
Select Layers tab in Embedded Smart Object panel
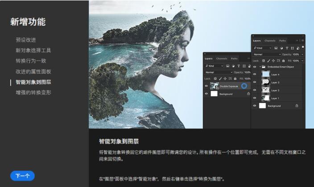[x=257, y=41]
